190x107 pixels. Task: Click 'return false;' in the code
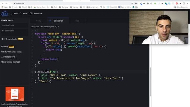pyautogui.click(x=49, y=59)
